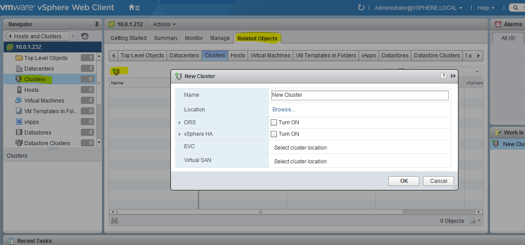Open the Datastores related objects tab

395,55
